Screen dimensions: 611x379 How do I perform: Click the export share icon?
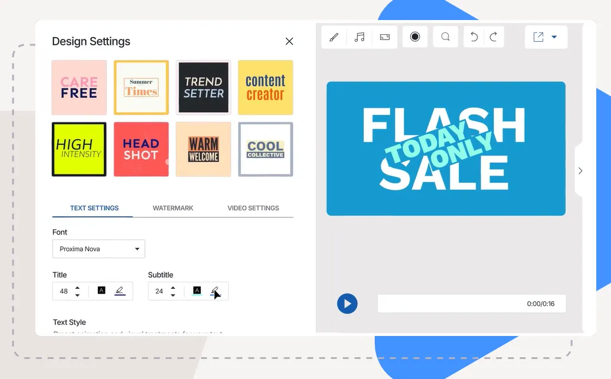[538, 37]
